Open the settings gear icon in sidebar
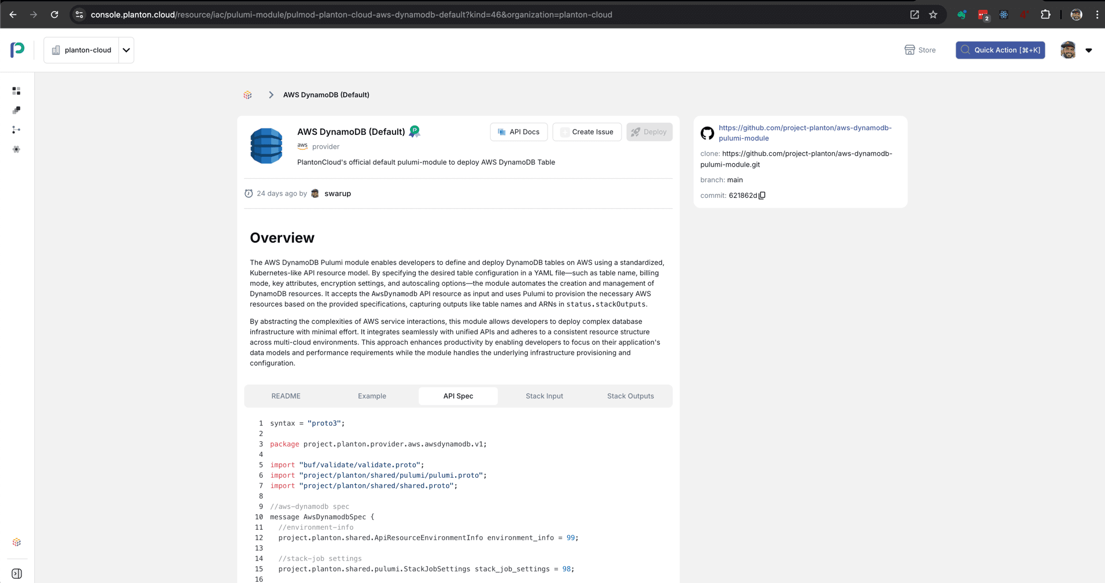 click(x=16, y=149)
